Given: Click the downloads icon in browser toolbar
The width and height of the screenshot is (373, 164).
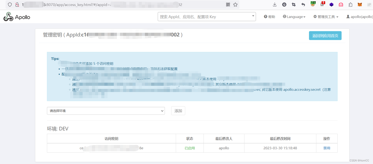Looking at the screenshot, I should (275, 4).
